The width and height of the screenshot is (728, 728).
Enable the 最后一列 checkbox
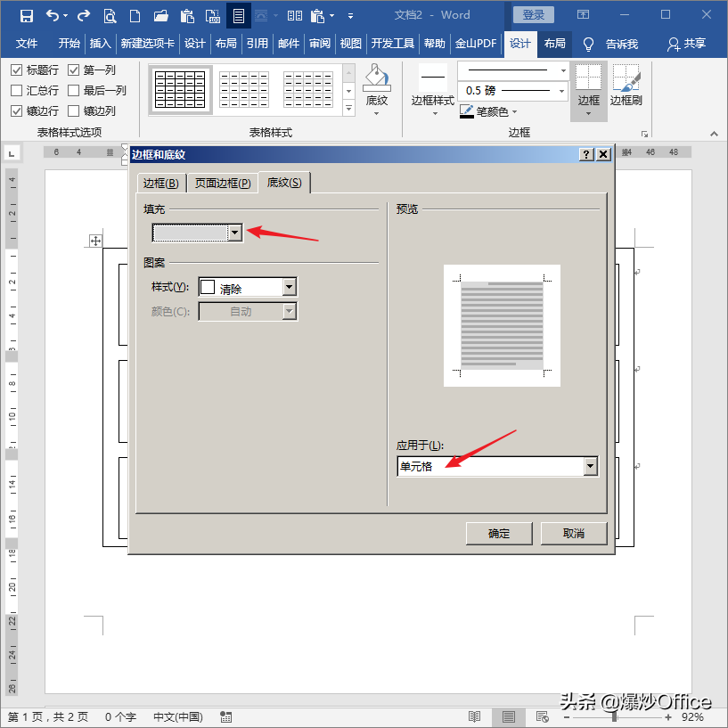73,90
